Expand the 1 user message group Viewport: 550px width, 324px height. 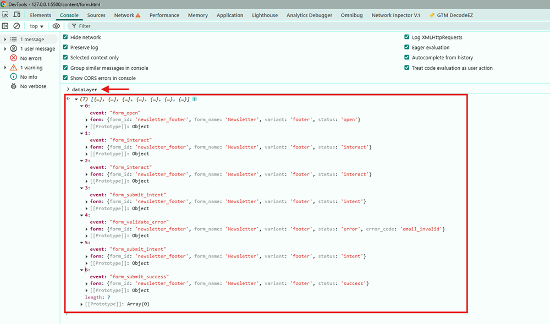click(x=5, y=48)
